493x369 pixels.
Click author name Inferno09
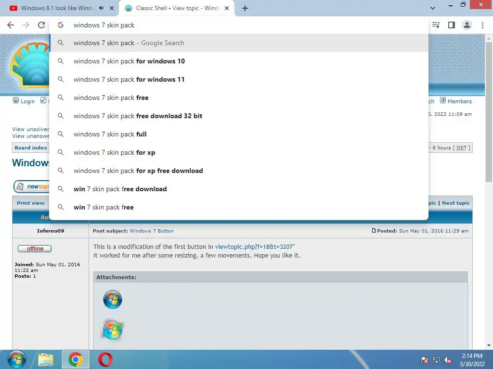click(51, 231)
